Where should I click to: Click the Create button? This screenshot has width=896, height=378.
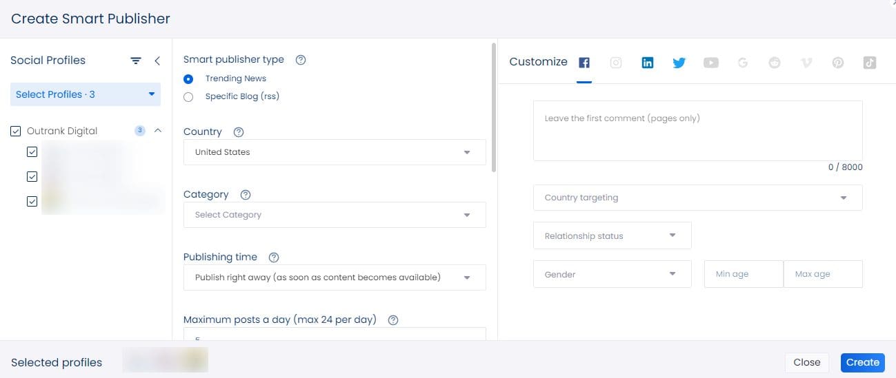pos(862,362)
